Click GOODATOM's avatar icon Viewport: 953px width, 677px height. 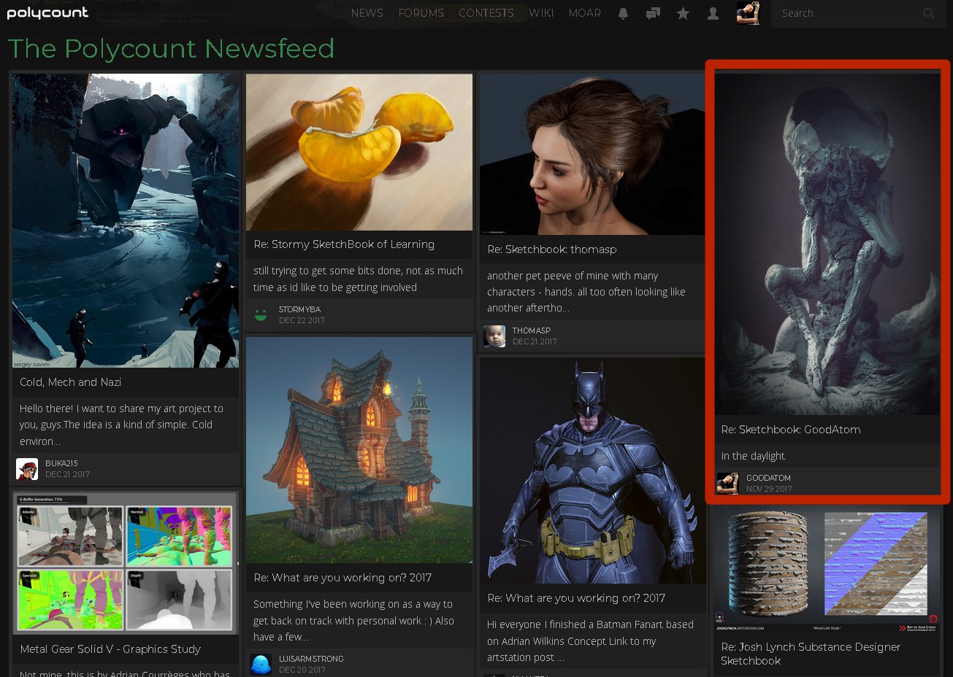coord(727,484)
